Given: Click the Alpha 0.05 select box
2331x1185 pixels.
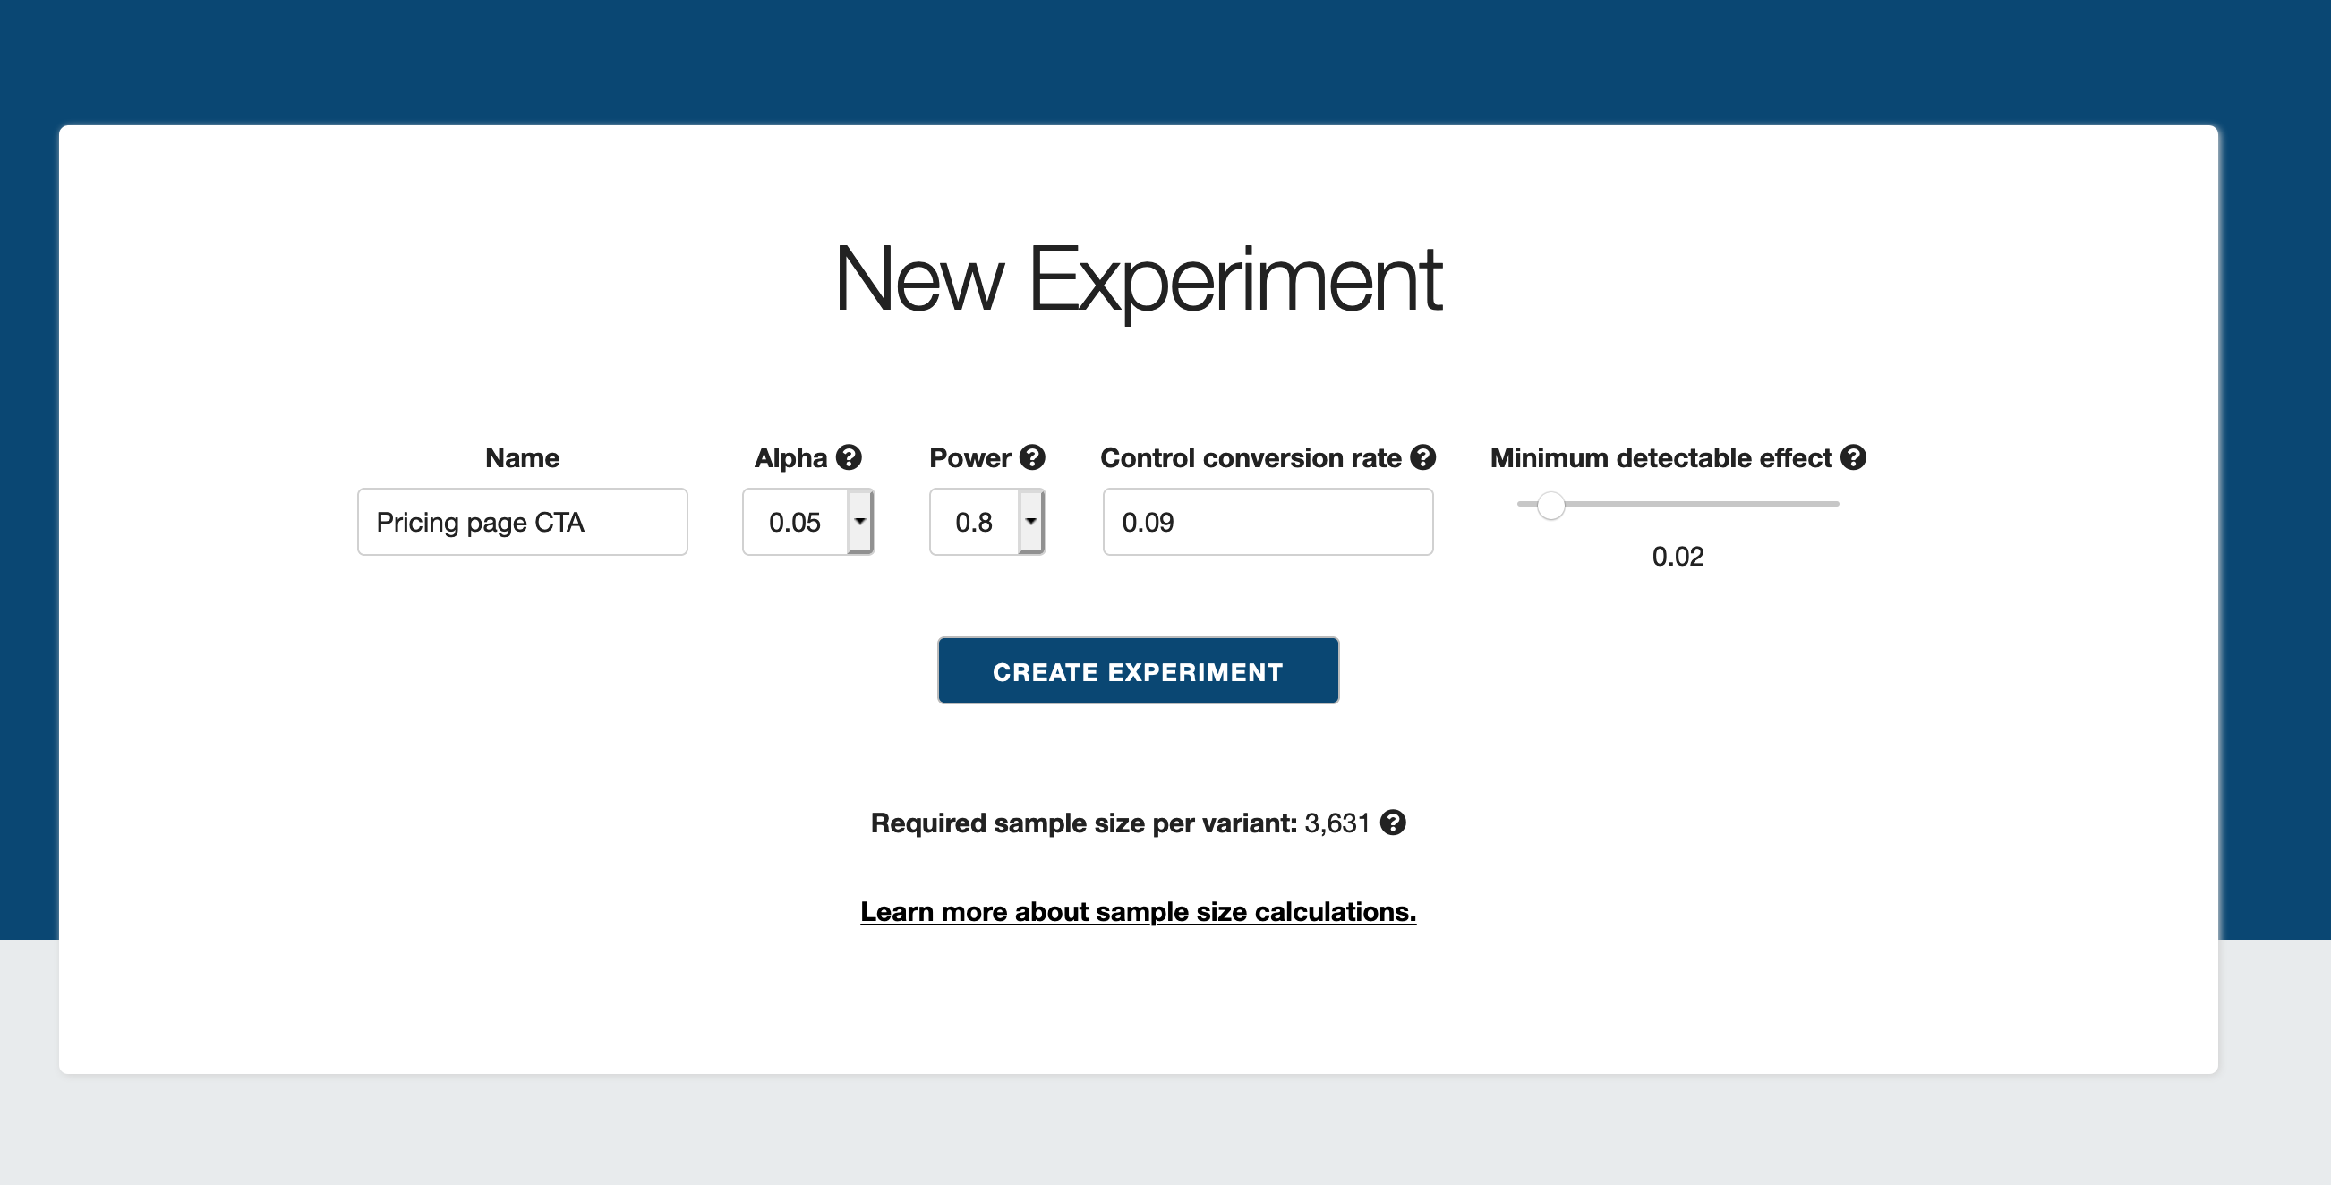Looking at the screenshot, I should click(x=796, y=522).
